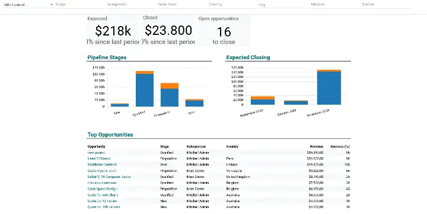Open the Sales Team filter field
The image size is (427, 214).
[181, 5]
